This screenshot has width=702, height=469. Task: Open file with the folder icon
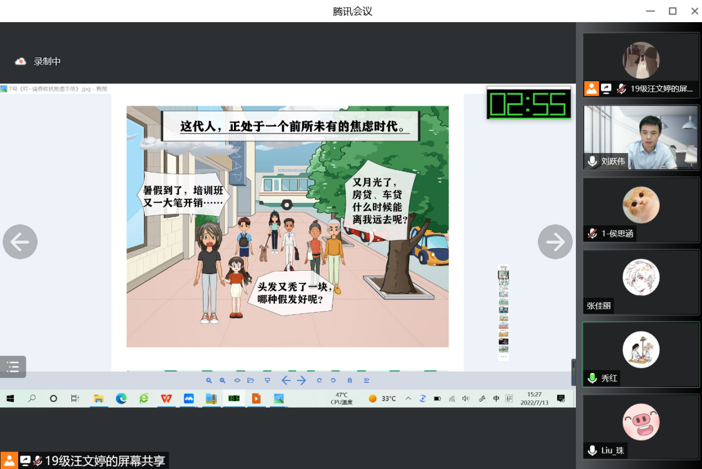click(251, 381)
